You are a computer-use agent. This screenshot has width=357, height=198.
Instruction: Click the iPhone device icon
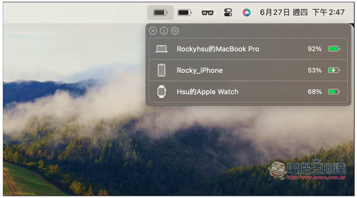point(161,70)
